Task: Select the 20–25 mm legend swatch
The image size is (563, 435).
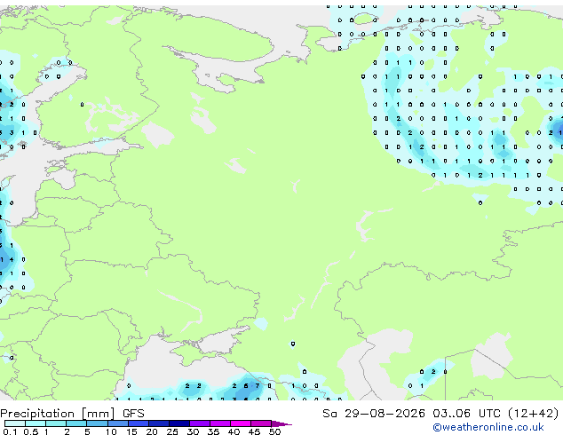Action: coord(158,423)
